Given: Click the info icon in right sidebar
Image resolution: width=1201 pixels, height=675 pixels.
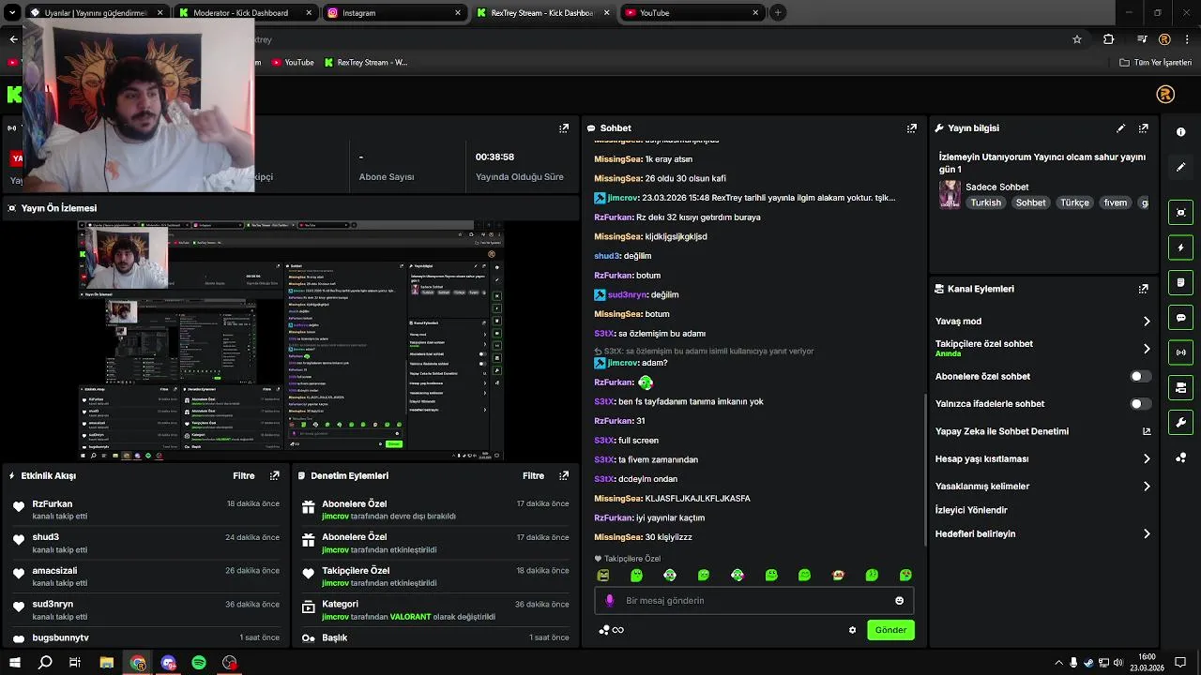Looking at the screenshot, I should (x=1180, y=132).
